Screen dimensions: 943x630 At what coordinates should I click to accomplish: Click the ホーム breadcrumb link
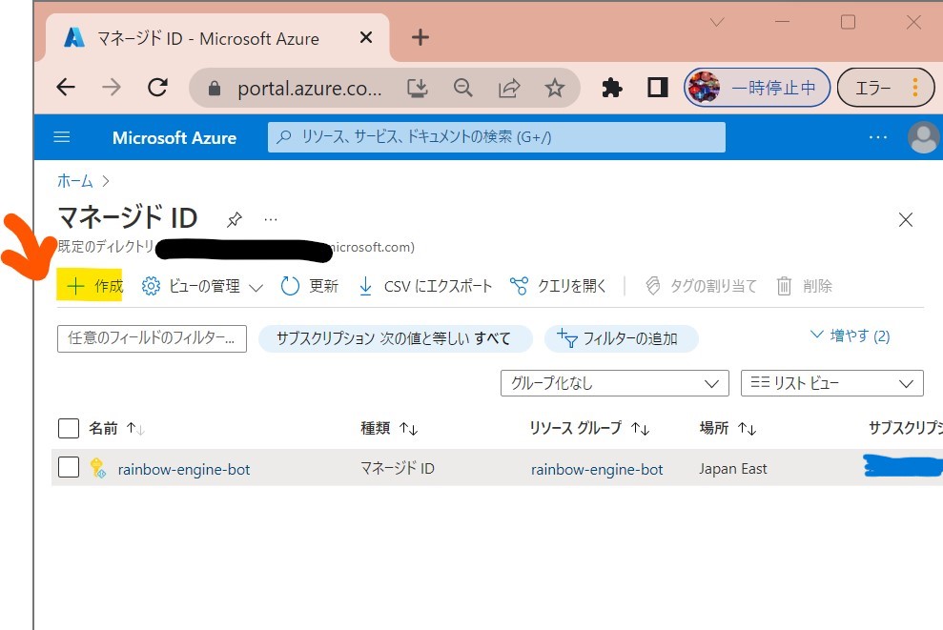click(75, 181)
